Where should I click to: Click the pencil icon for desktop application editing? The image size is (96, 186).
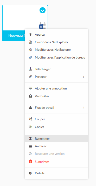tap(30, 57)
